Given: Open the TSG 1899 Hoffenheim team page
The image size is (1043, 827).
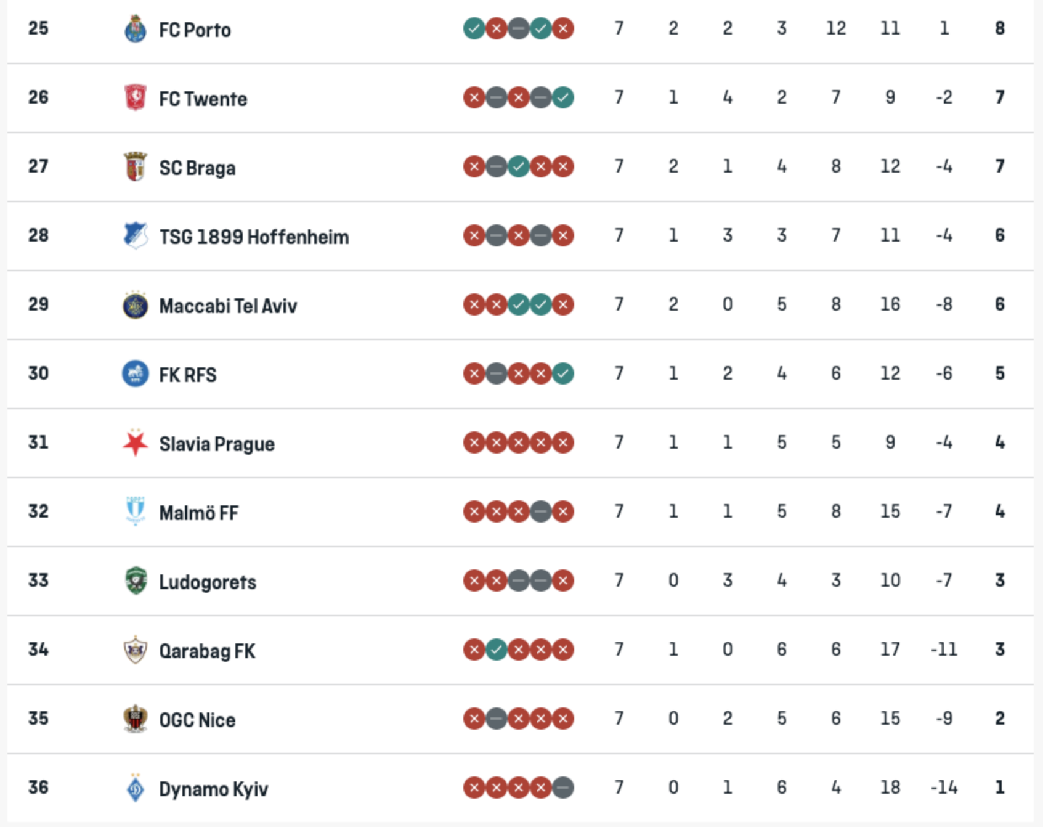Looking at the screenshot, I should 254,237.
